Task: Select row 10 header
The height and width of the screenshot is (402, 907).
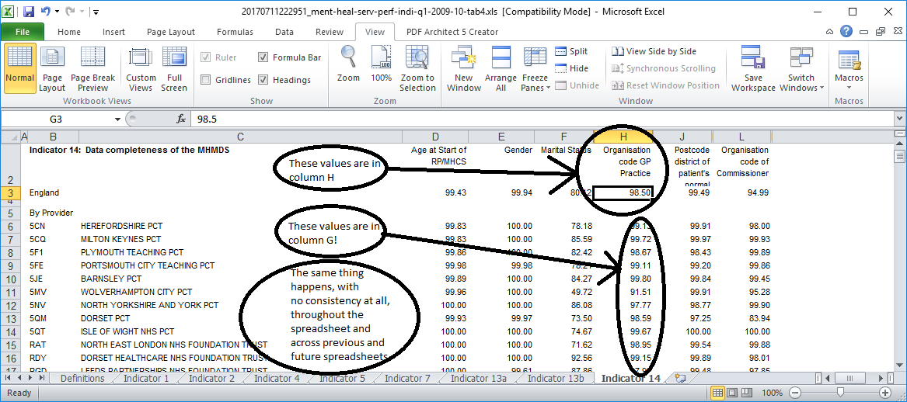Action: [10, 279]
